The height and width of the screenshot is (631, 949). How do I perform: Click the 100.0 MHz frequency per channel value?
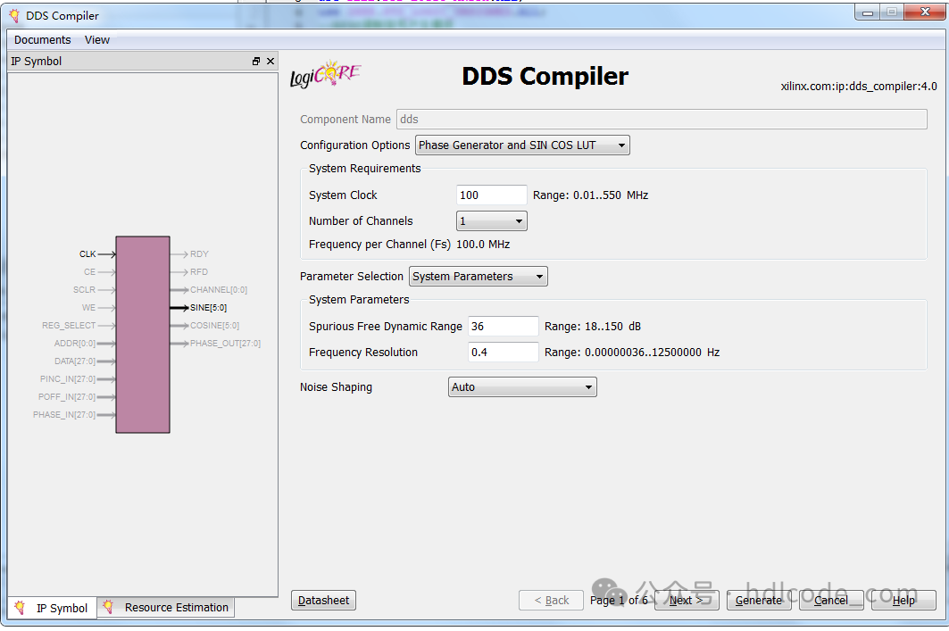(x=483, y=245)
